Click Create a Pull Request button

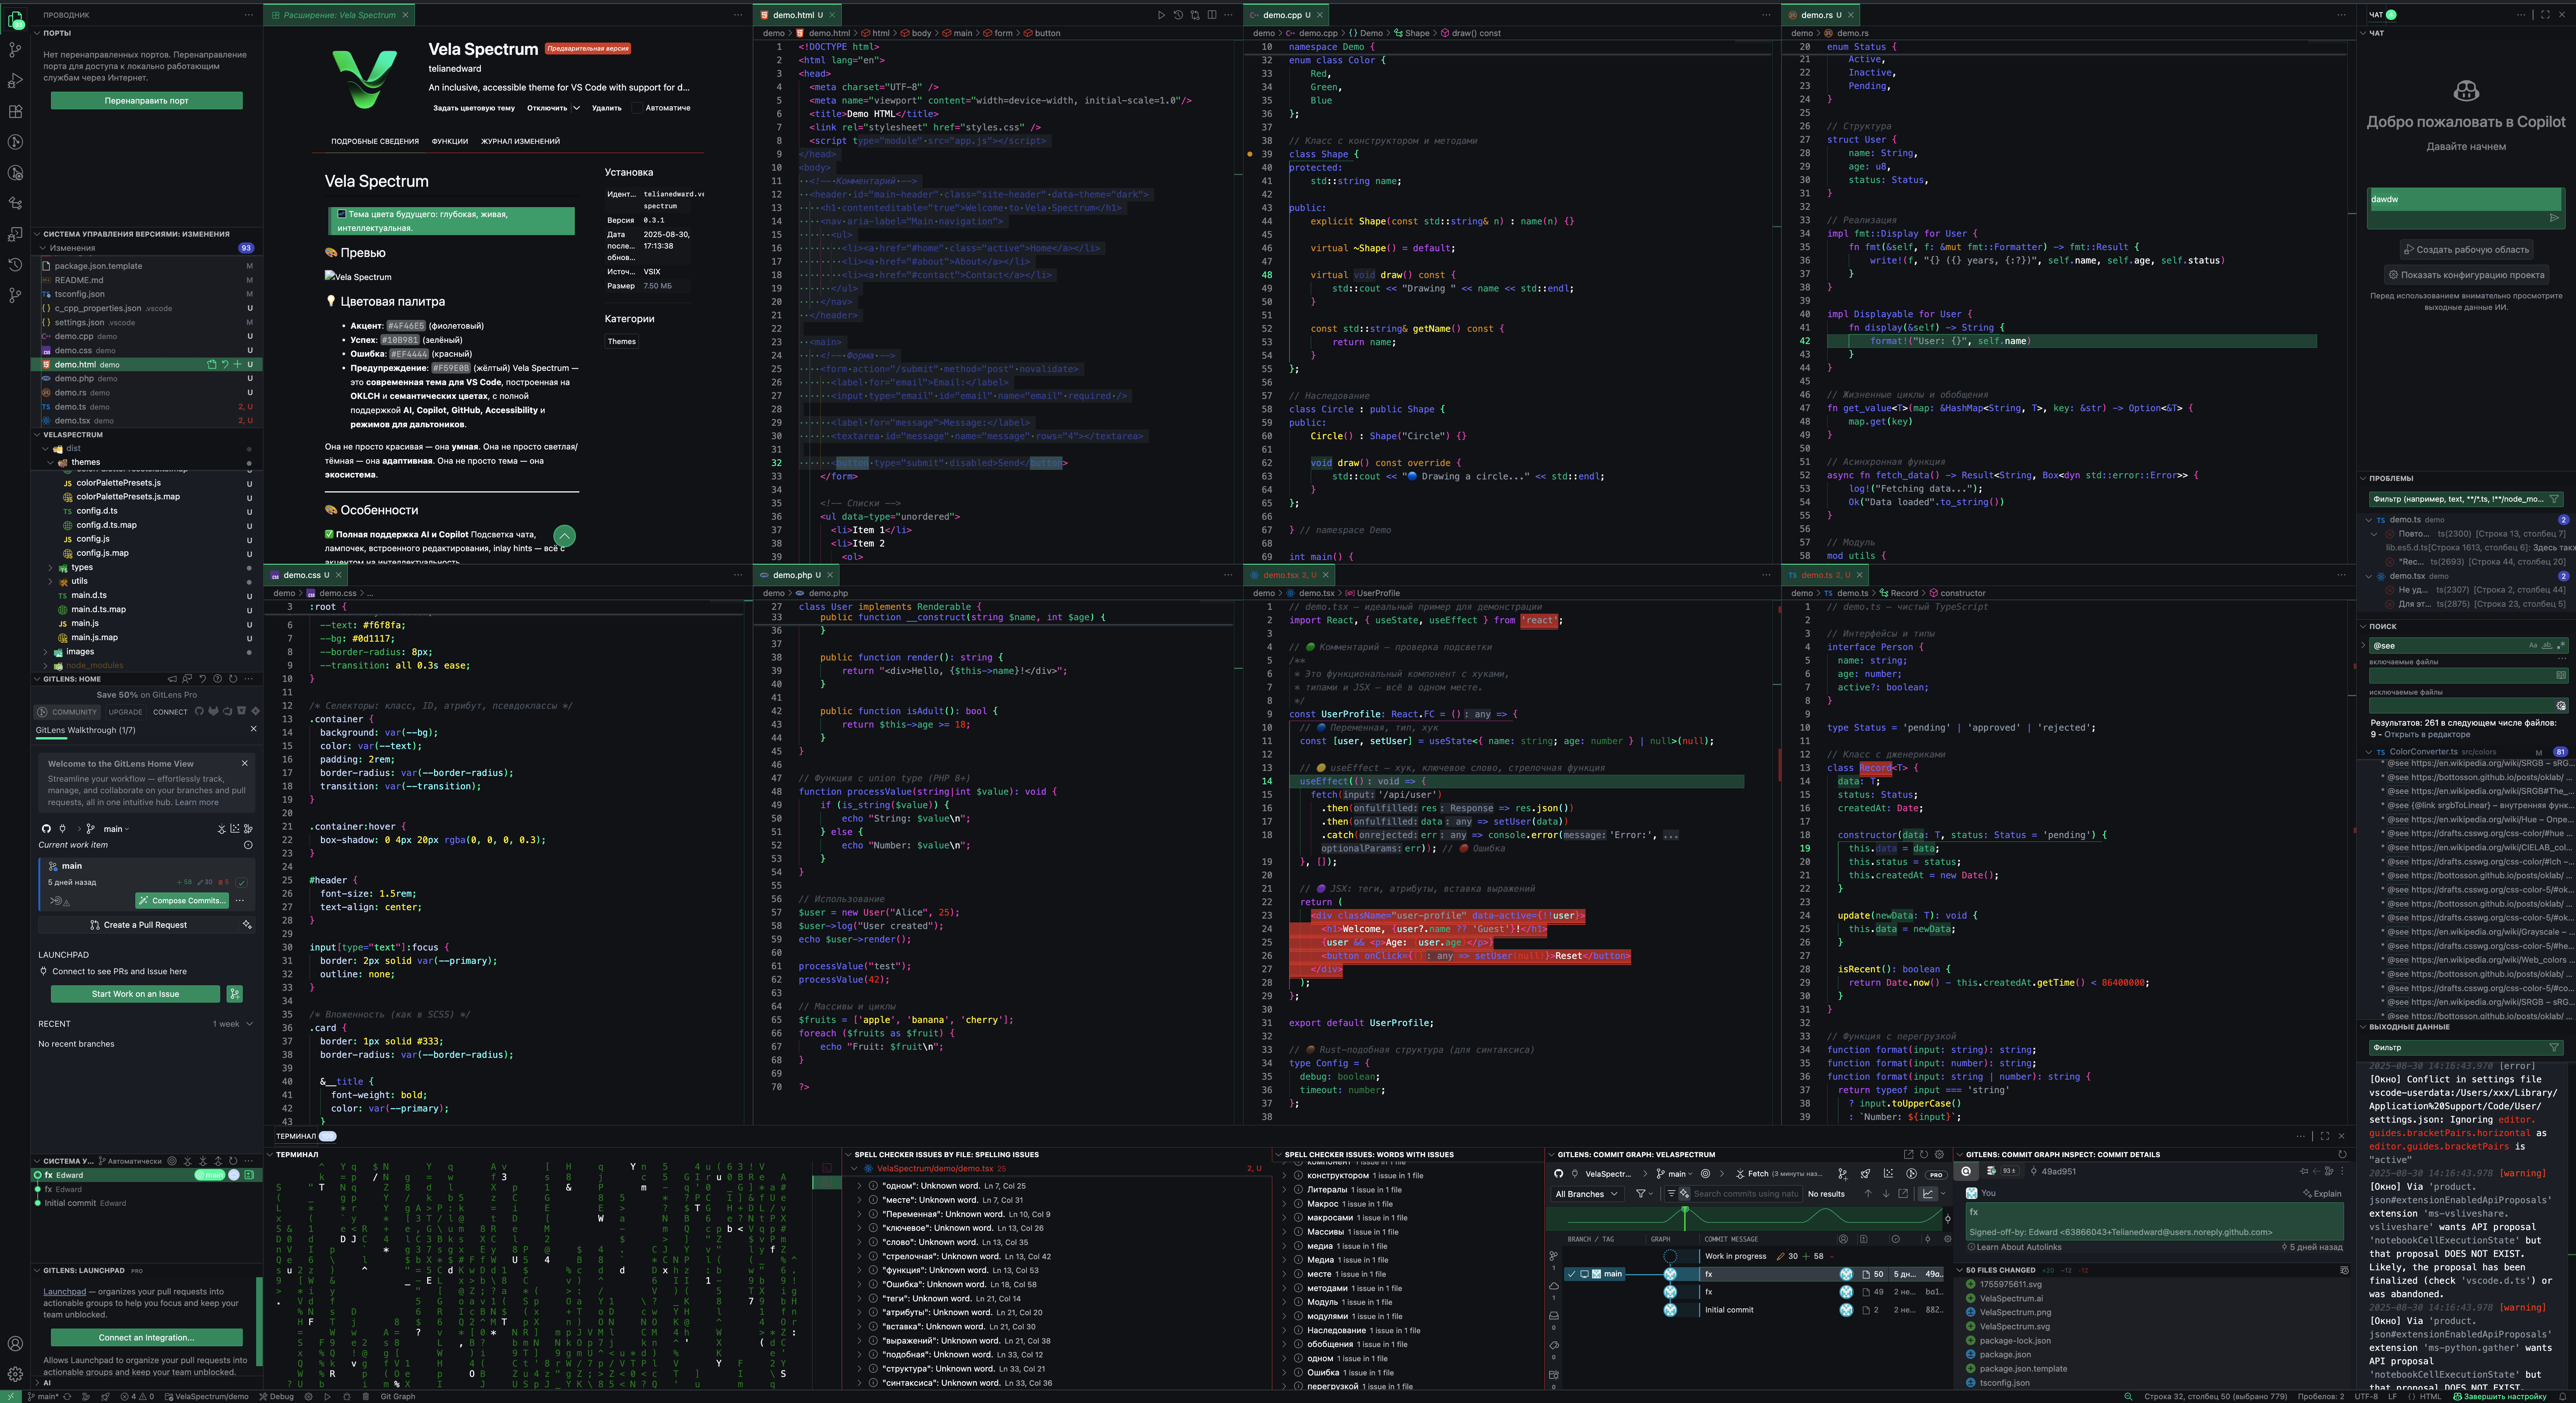[138, 925]
